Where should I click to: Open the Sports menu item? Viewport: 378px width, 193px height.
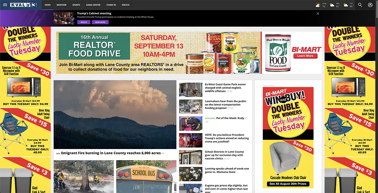pos(76,5)
